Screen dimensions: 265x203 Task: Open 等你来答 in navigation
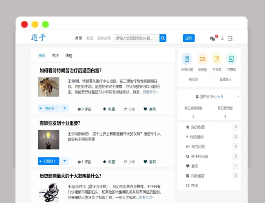pos(104,39)
